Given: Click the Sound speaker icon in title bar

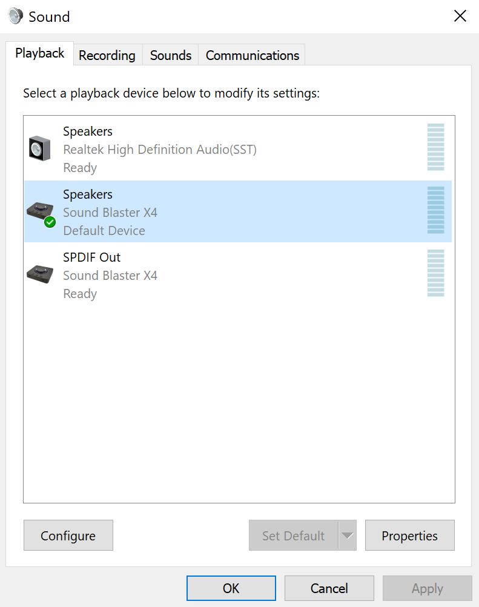Looking at the screenshot, I should click(x=16, y=16).
